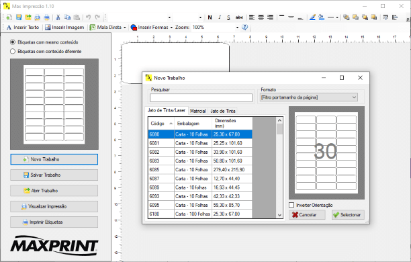Click the new document toolbar icon

pos(9,17)
